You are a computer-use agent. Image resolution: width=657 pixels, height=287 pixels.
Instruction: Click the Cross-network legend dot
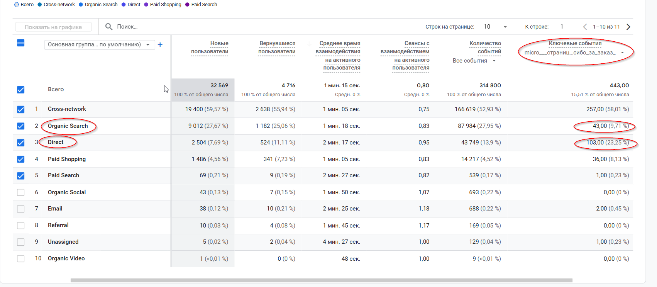40,5
